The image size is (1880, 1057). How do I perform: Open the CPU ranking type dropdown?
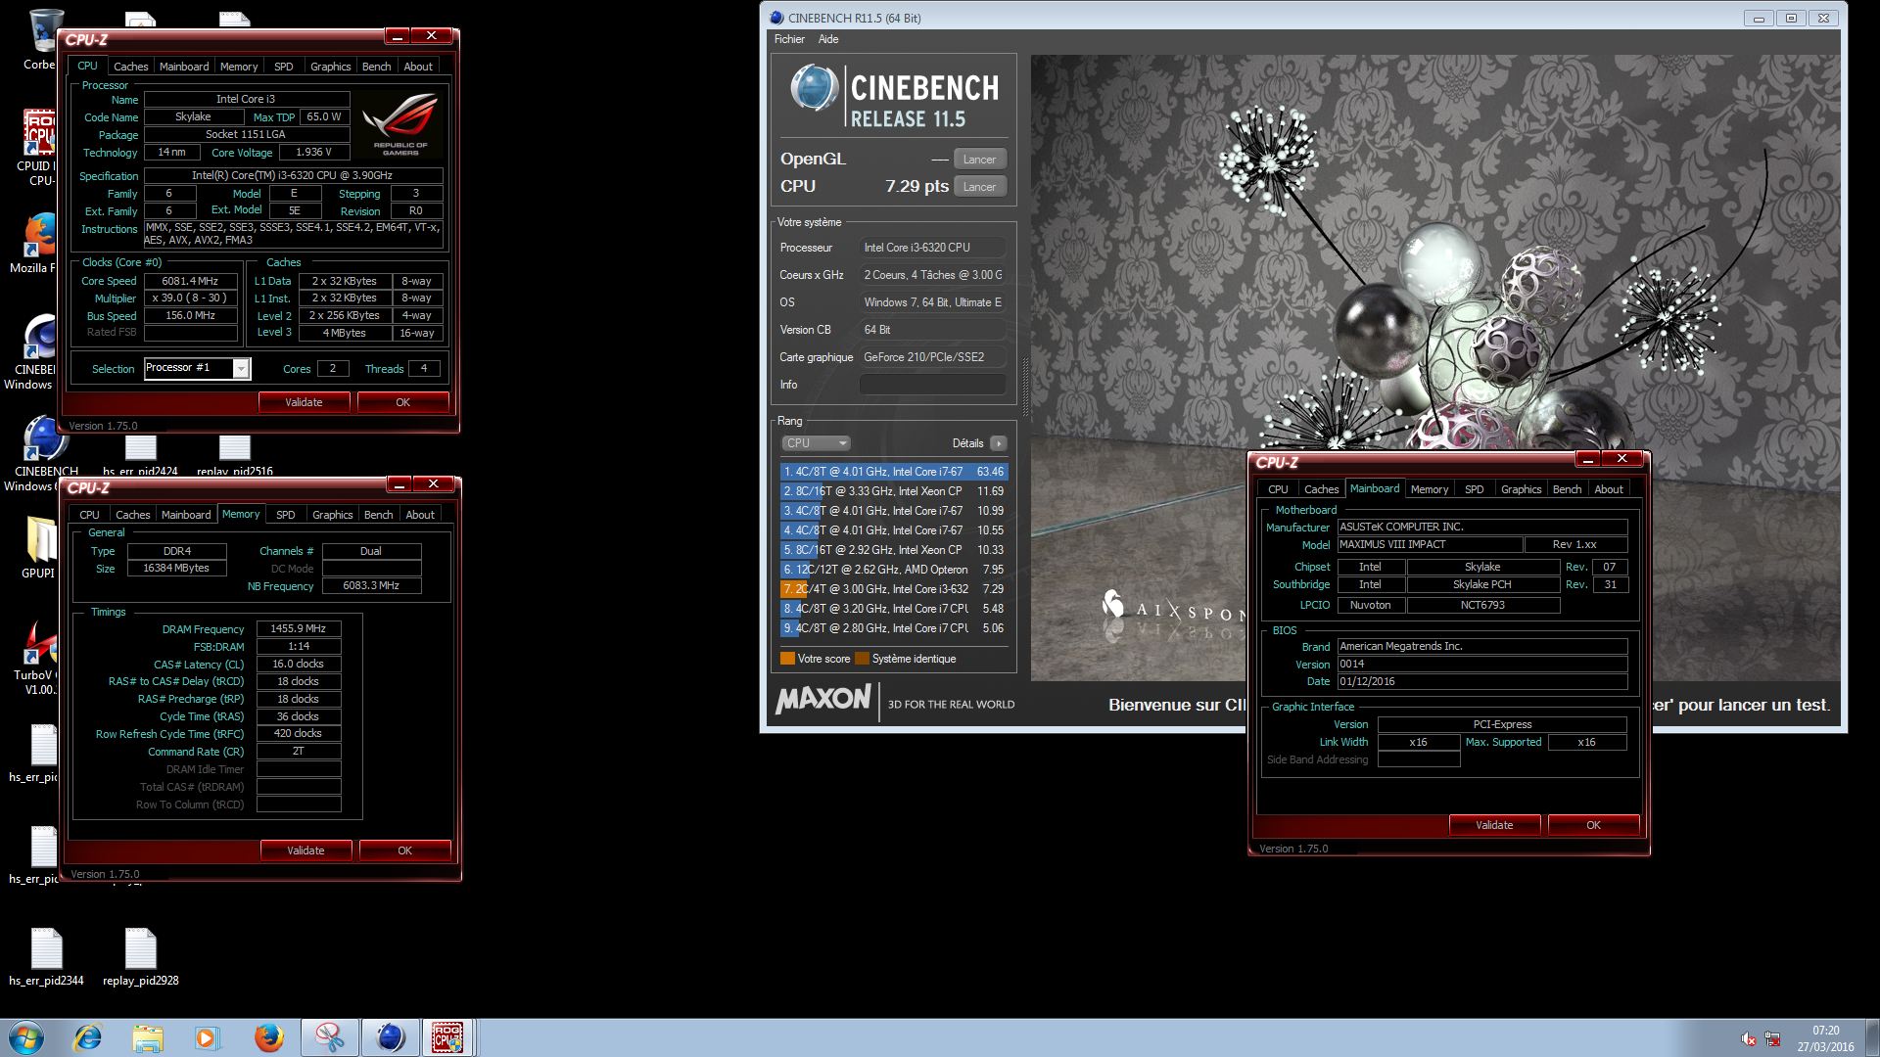click(816, 443)
